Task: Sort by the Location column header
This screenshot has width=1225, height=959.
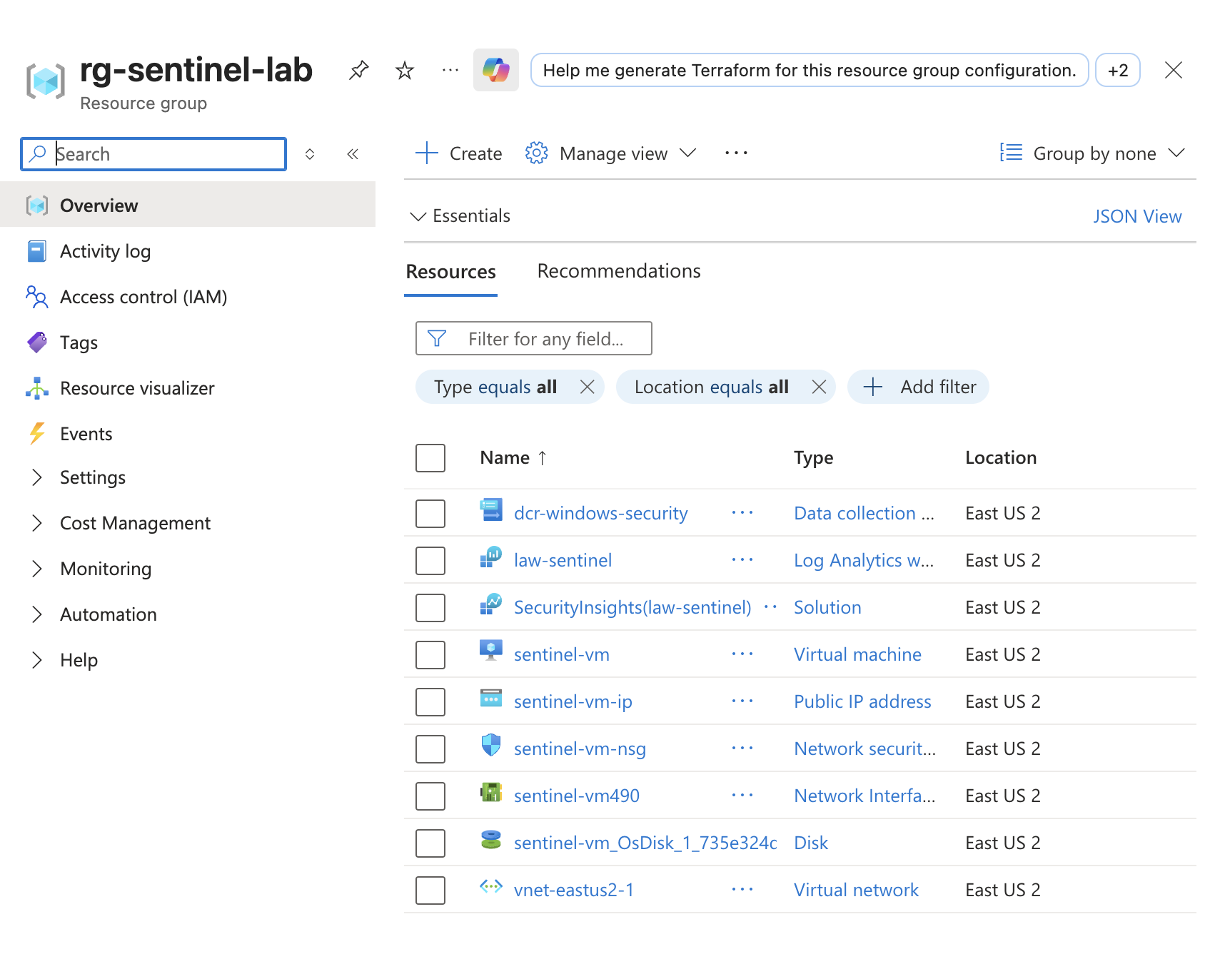Action: (x=1001, y=457)
